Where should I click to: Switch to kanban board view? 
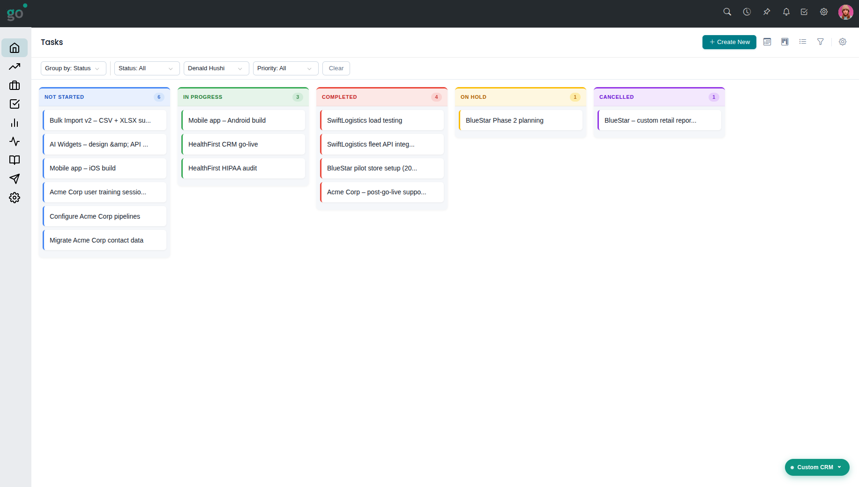(785, 42)
